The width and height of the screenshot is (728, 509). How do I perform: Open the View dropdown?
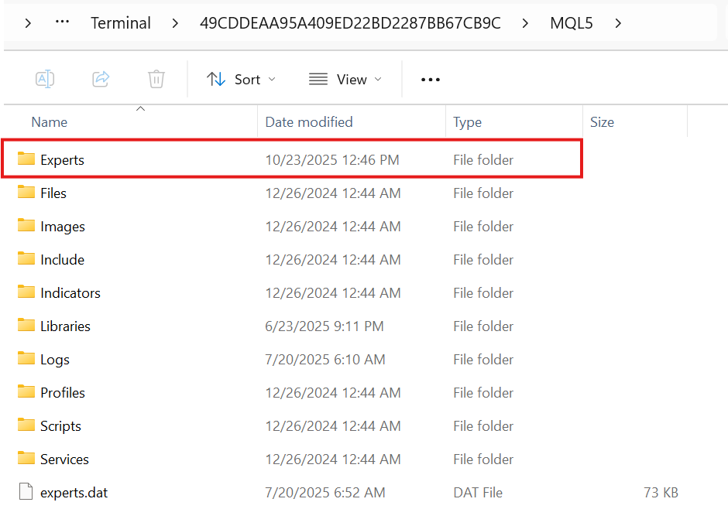click(x=345, y=78)
